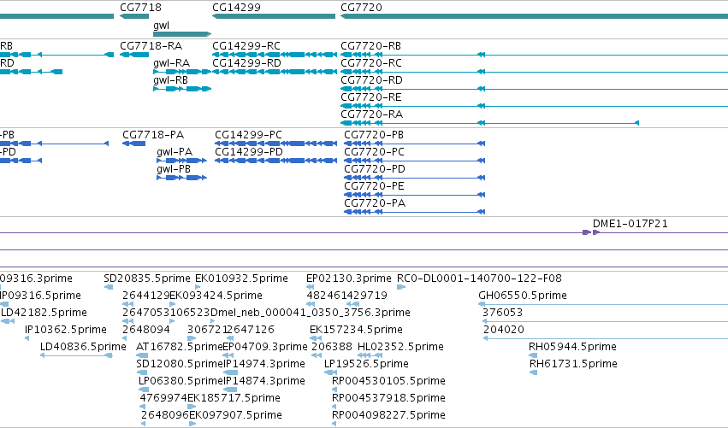Open the RH05944.5prime EST label
728x428 pixels.
pos(572,348)
